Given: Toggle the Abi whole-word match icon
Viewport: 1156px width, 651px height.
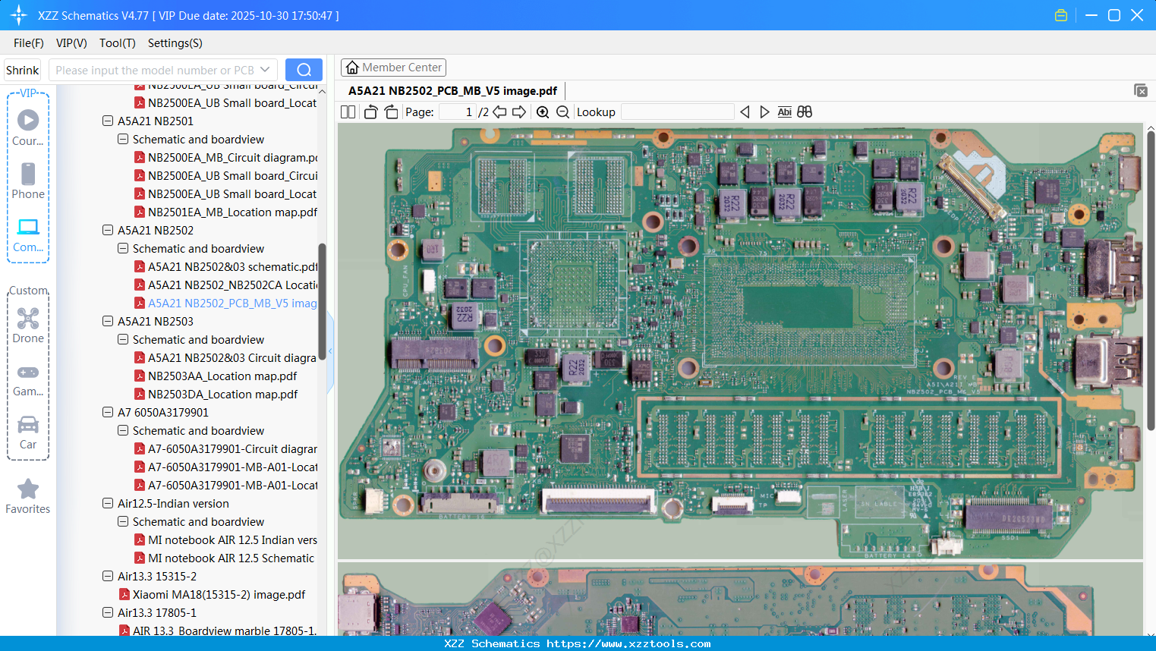Looking at the screenshot, I should click(785, 112).
